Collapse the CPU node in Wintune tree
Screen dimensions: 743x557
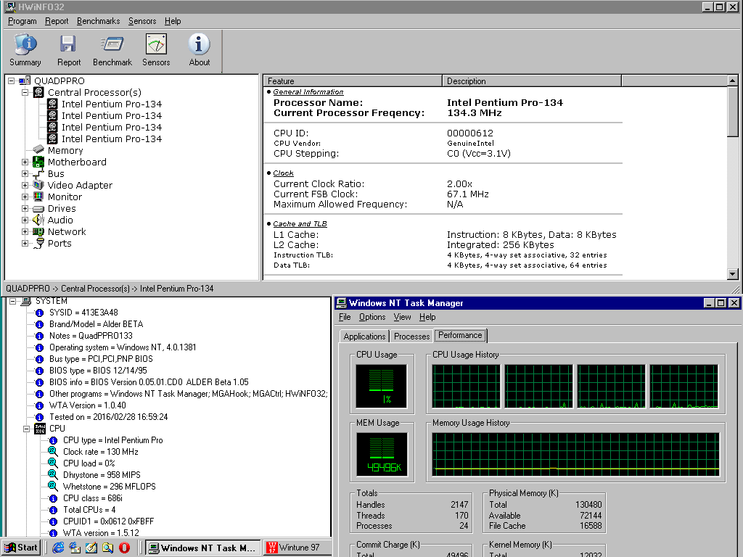point(27,429)
